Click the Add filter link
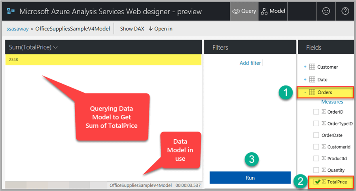This screenshot has width=356, height=191. [x=250, y=63]
